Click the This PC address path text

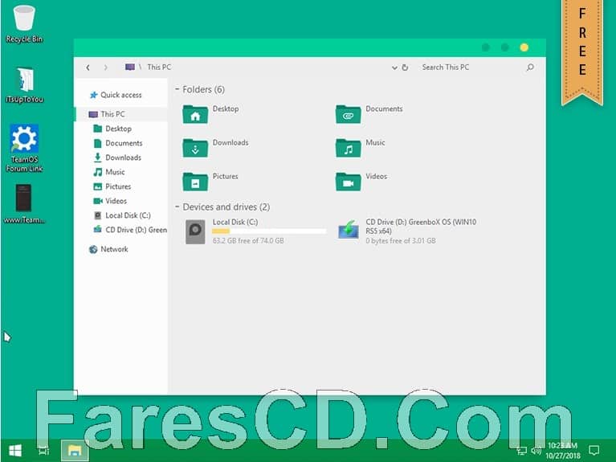[159, 67]
